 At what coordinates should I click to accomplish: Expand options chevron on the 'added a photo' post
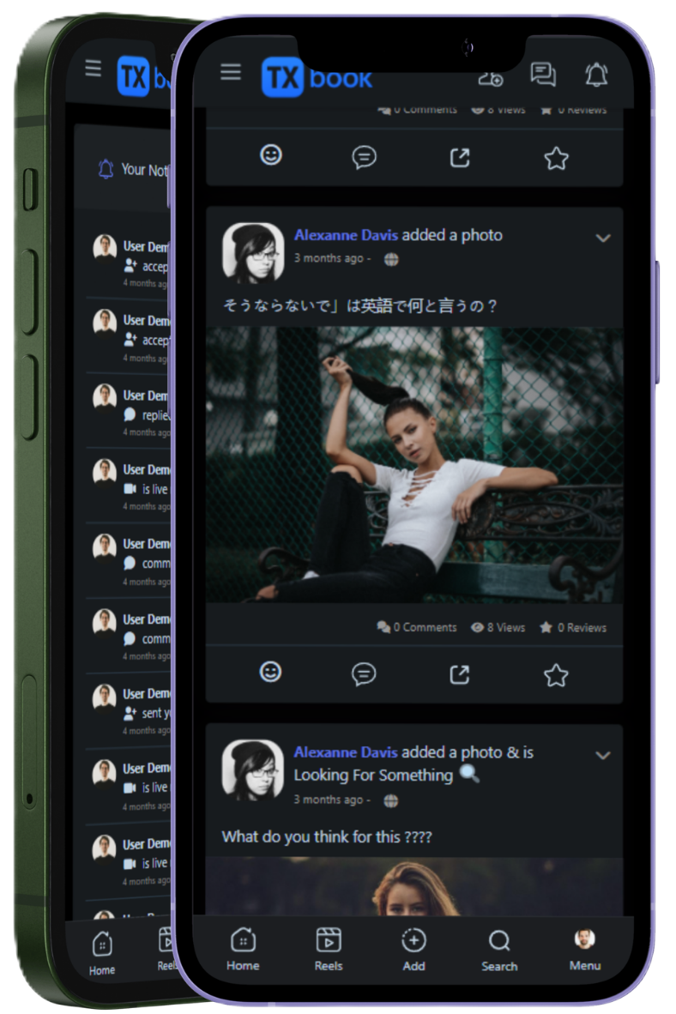point(603,238)
